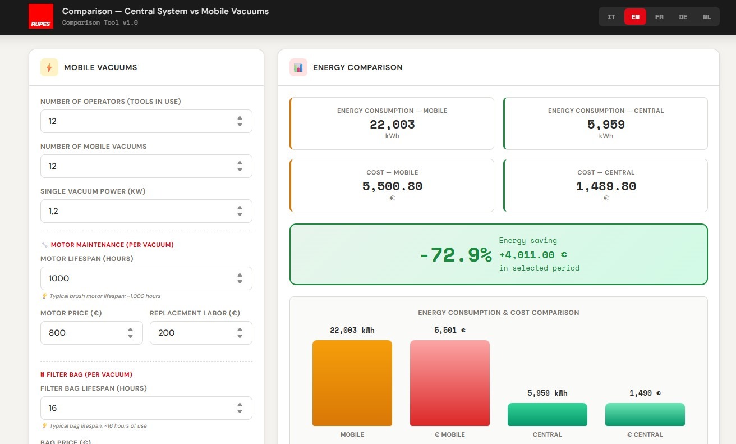
Task: Switch language to IT
Action: tap(611, 17)
